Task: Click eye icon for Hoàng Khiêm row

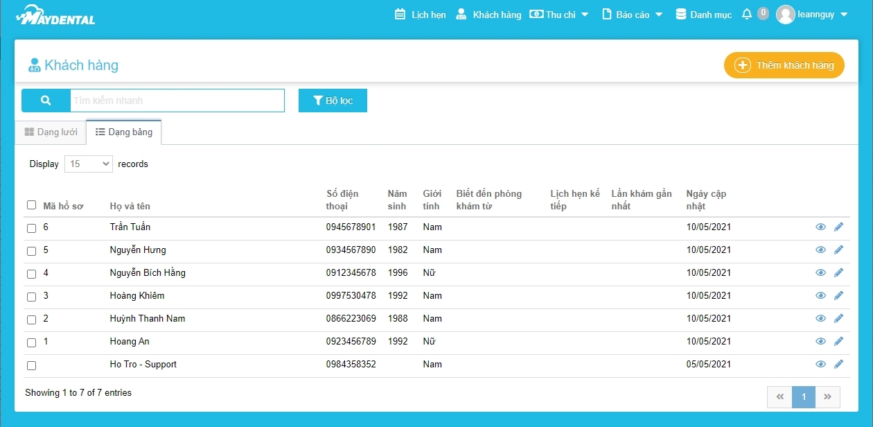Action: point(820,295)
